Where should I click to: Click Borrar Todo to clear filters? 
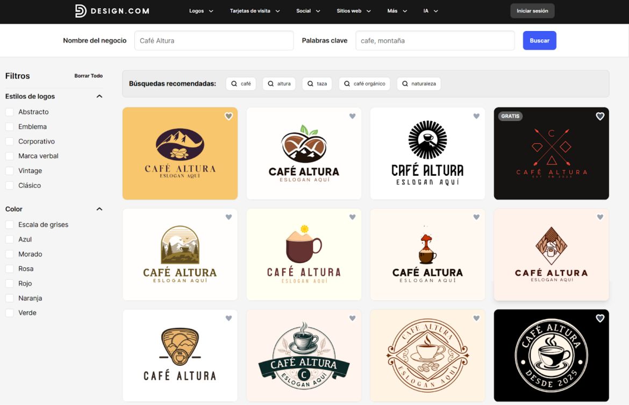(x=88, y=76)
